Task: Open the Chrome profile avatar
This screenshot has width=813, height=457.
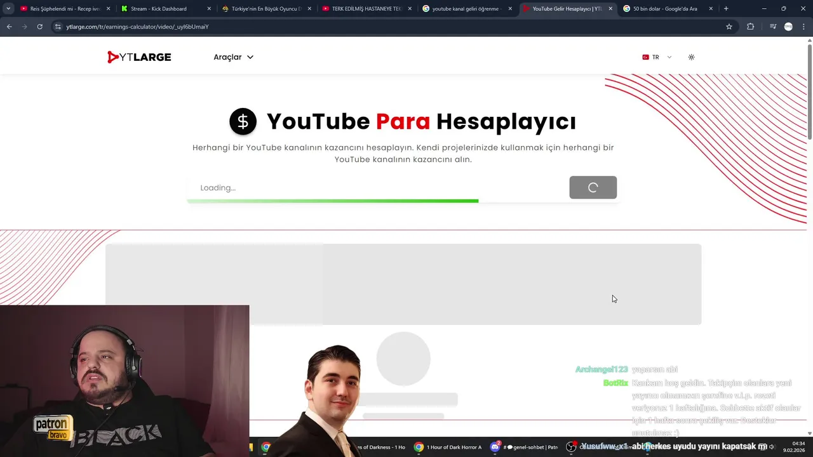Action: (x=788, y=27)
